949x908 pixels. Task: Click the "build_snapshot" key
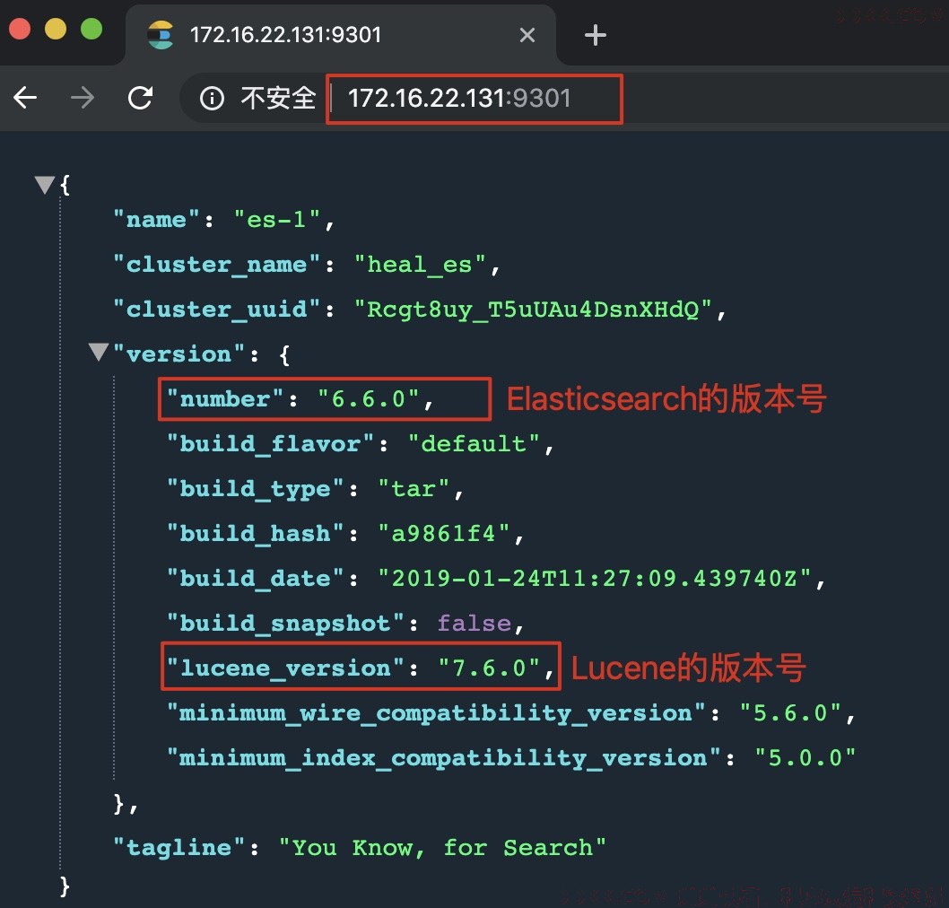(285, 623)
